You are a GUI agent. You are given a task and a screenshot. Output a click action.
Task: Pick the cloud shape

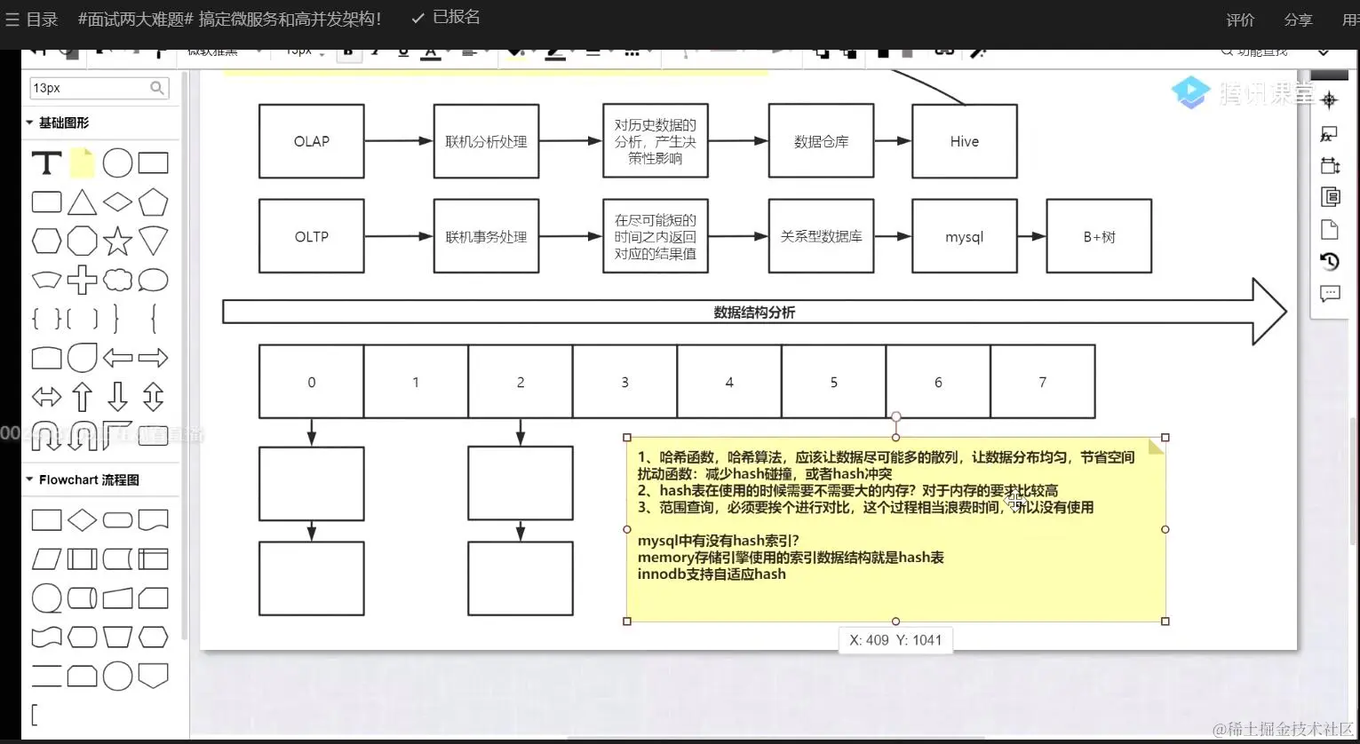117,280
